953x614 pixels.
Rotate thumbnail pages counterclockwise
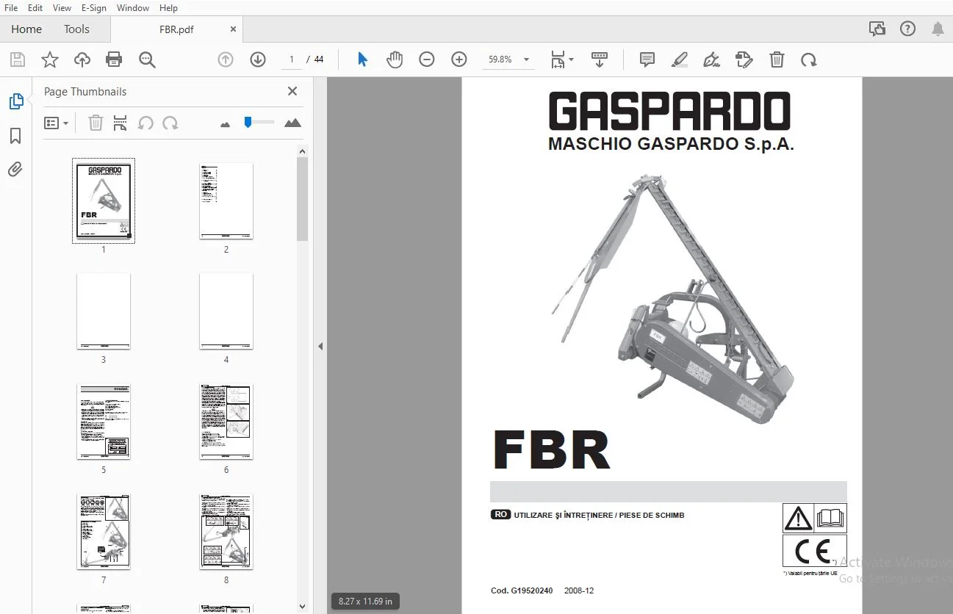[x=145, y=123]
